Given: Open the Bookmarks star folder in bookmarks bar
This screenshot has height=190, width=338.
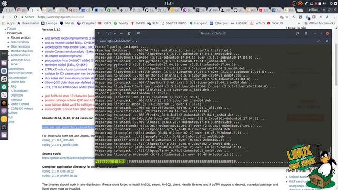Looking at the screenshot, I should [28, 23].
